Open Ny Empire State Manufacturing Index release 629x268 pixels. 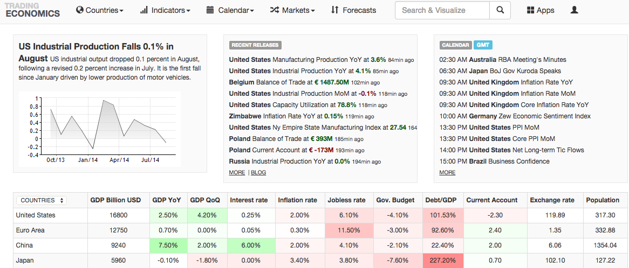323,128
